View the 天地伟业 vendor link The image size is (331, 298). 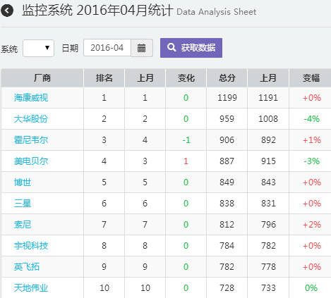(31, 288)
